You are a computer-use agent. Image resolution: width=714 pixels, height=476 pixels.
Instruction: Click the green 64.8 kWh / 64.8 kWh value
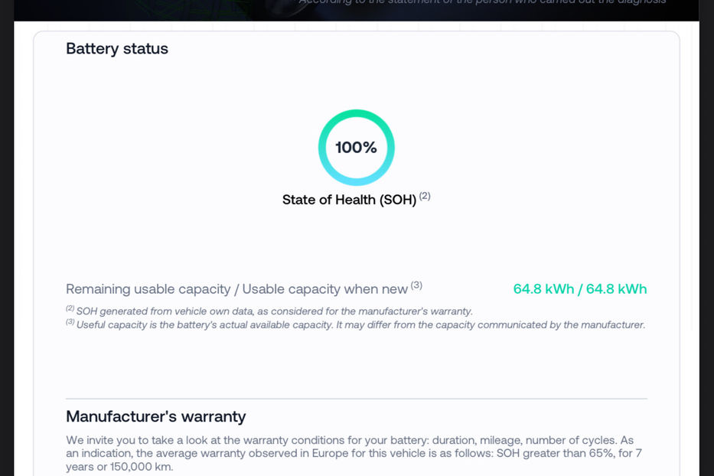(x=579, y=289)
